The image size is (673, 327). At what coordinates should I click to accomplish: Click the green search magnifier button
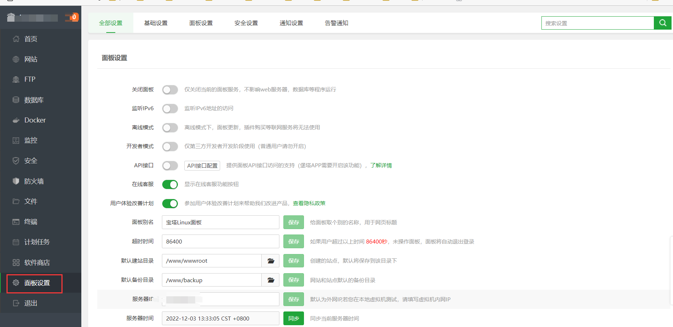[x=663, y=23]
